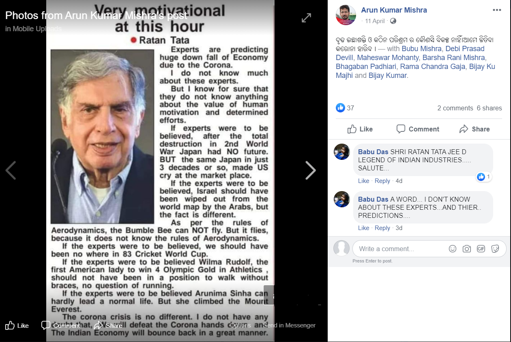Open the 3d comment timestamp
The height and width of the screenshot is (342, 511).
pos(399,228)
